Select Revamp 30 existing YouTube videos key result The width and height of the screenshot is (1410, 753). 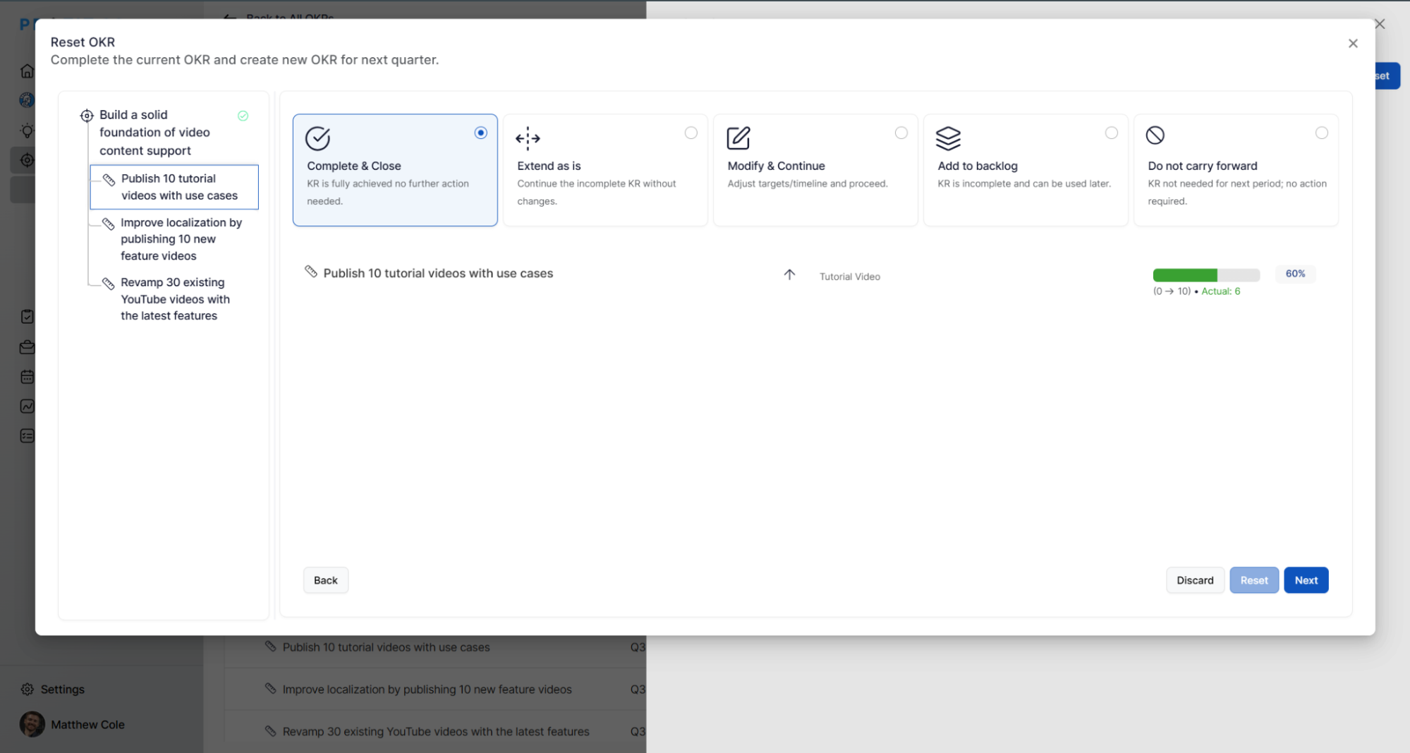(x=175, y=299)
